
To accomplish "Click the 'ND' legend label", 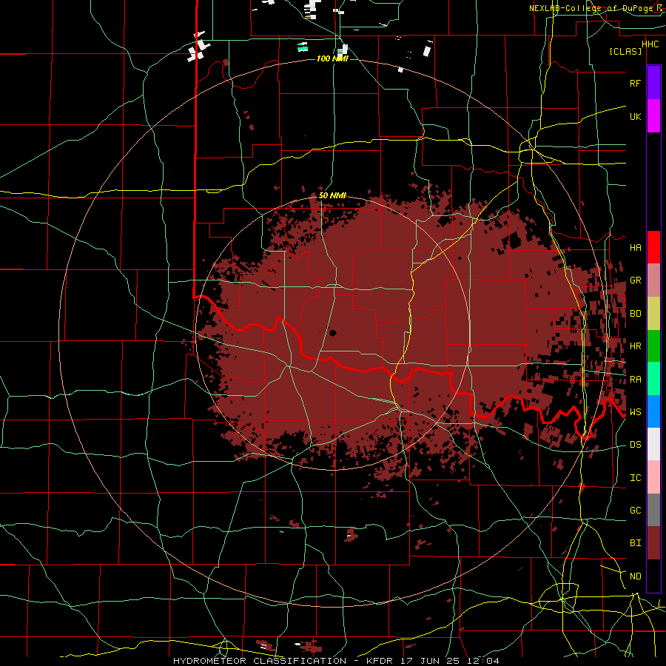I will pyautogui.click(x=635, y=576).
